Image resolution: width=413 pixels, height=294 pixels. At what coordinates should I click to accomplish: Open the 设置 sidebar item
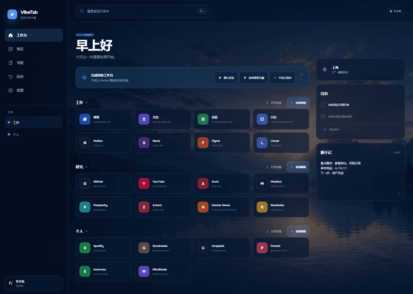(x=34, y=90)
